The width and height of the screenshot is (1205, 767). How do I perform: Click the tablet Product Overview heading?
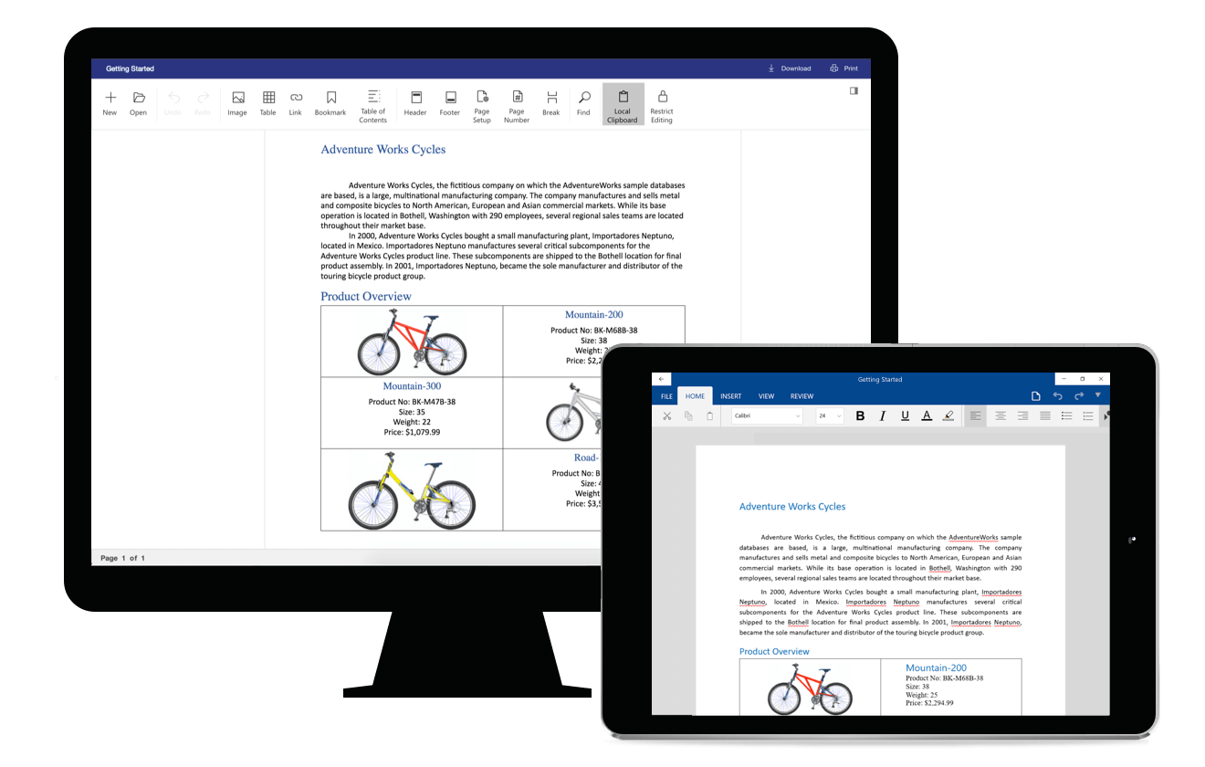pos(774,652)
